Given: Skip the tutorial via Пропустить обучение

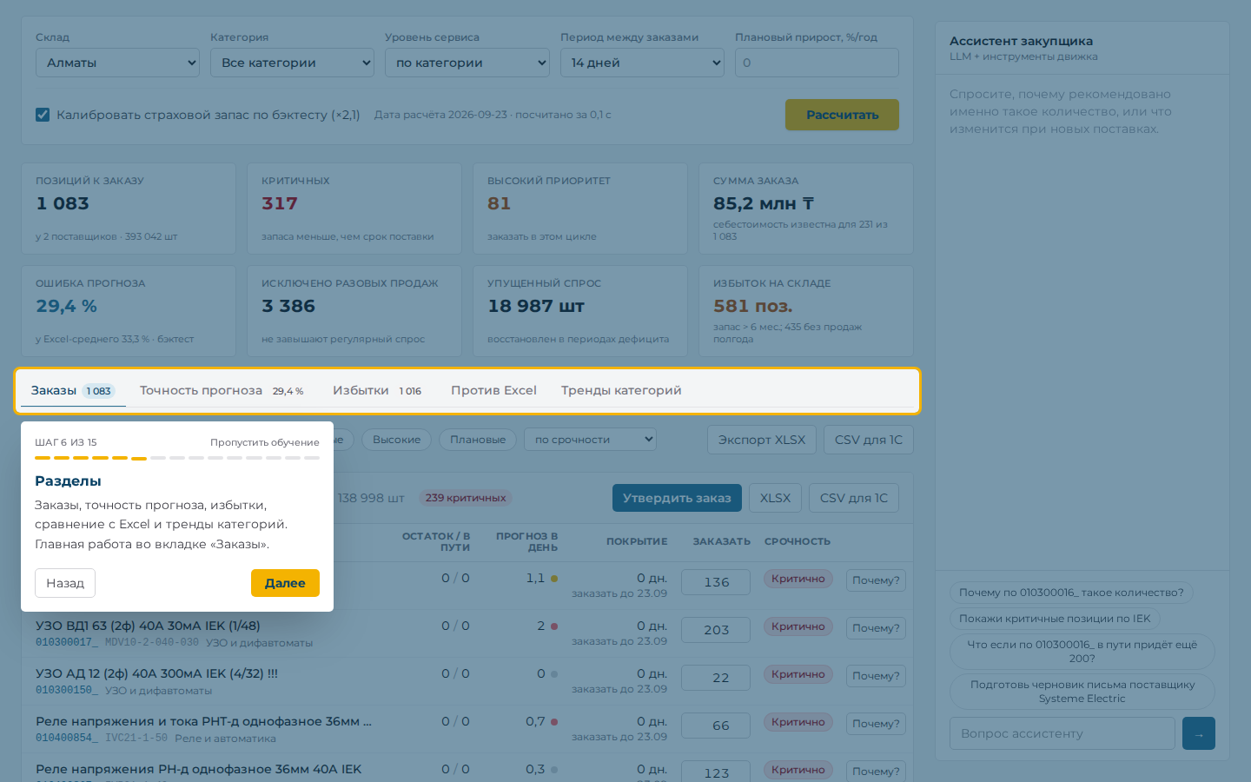Looking at the screenshot, I should [265, 442].
